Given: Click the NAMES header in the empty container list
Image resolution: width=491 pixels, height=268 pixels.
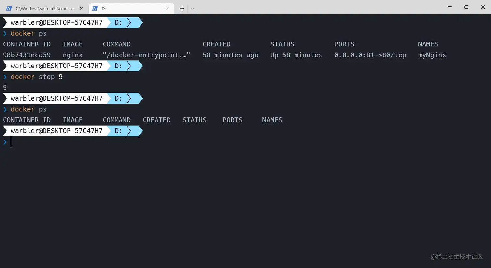Looking at the screenshot, I should click(272, 120).
